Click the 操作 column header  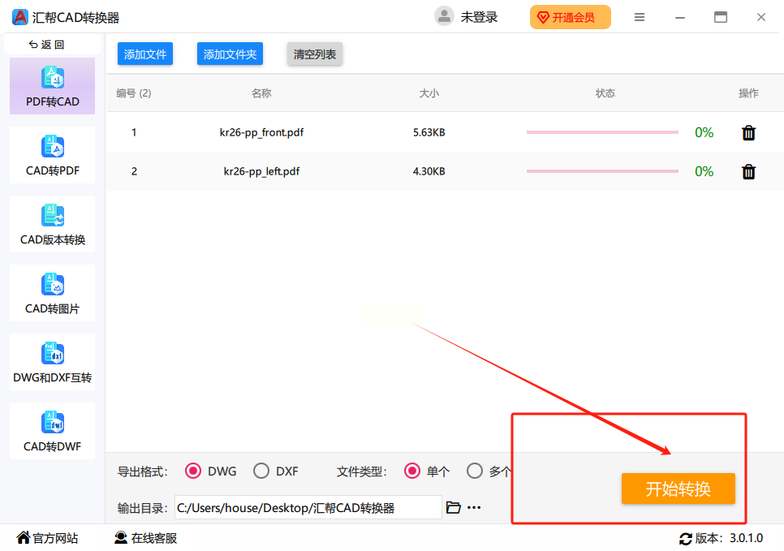pyautogui.click(x=748, y=93)
